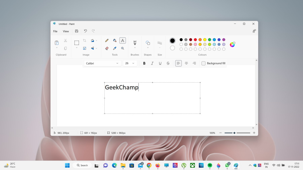Open the Calibri font dropdown
The height and width of the screenshot is (170, 303).
point(102,63)
